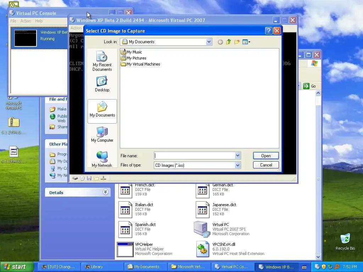Select the VPCHelper application icon
Viewport: 363px width, 272px height.
[x=125, y=249]
